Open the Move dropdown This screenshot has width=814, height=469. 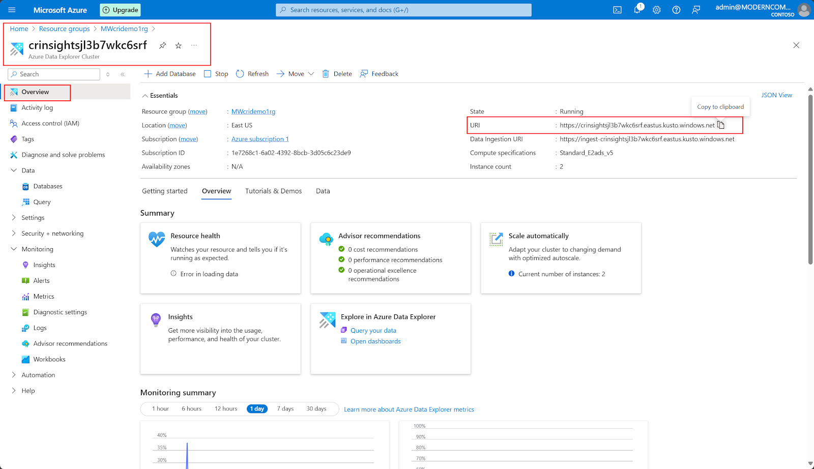295,74
